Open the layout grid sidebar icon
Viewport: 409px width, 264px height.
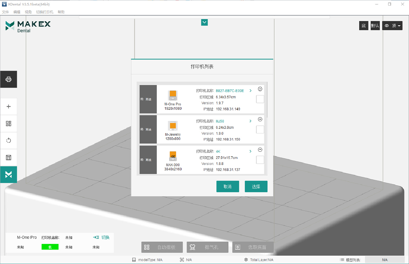click(9, 123)
